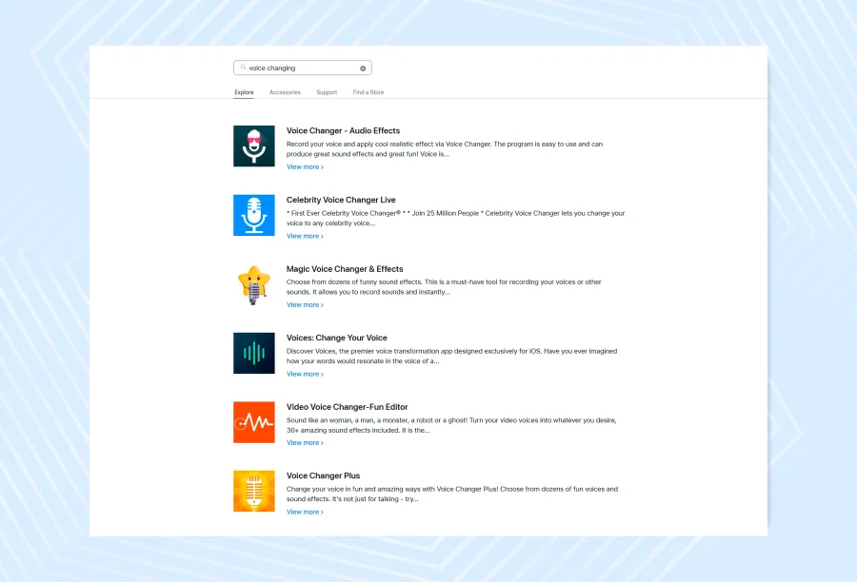Click View more under Voices: Change Your Voice
This screenshot has height=582, width=857.
305,374
